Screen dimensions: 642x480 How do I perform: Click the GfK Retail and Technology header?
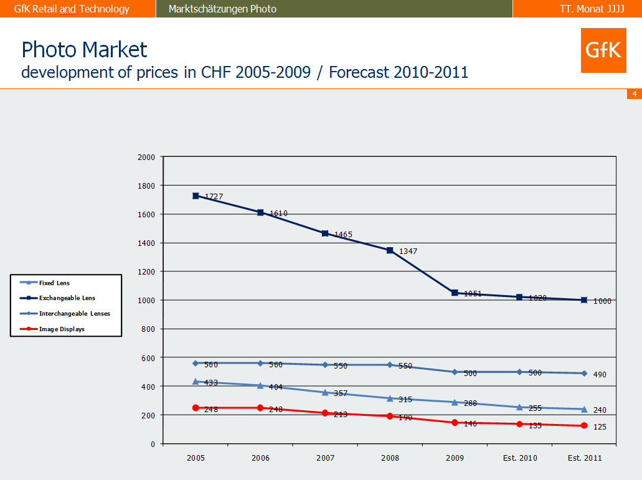[72, 9]
